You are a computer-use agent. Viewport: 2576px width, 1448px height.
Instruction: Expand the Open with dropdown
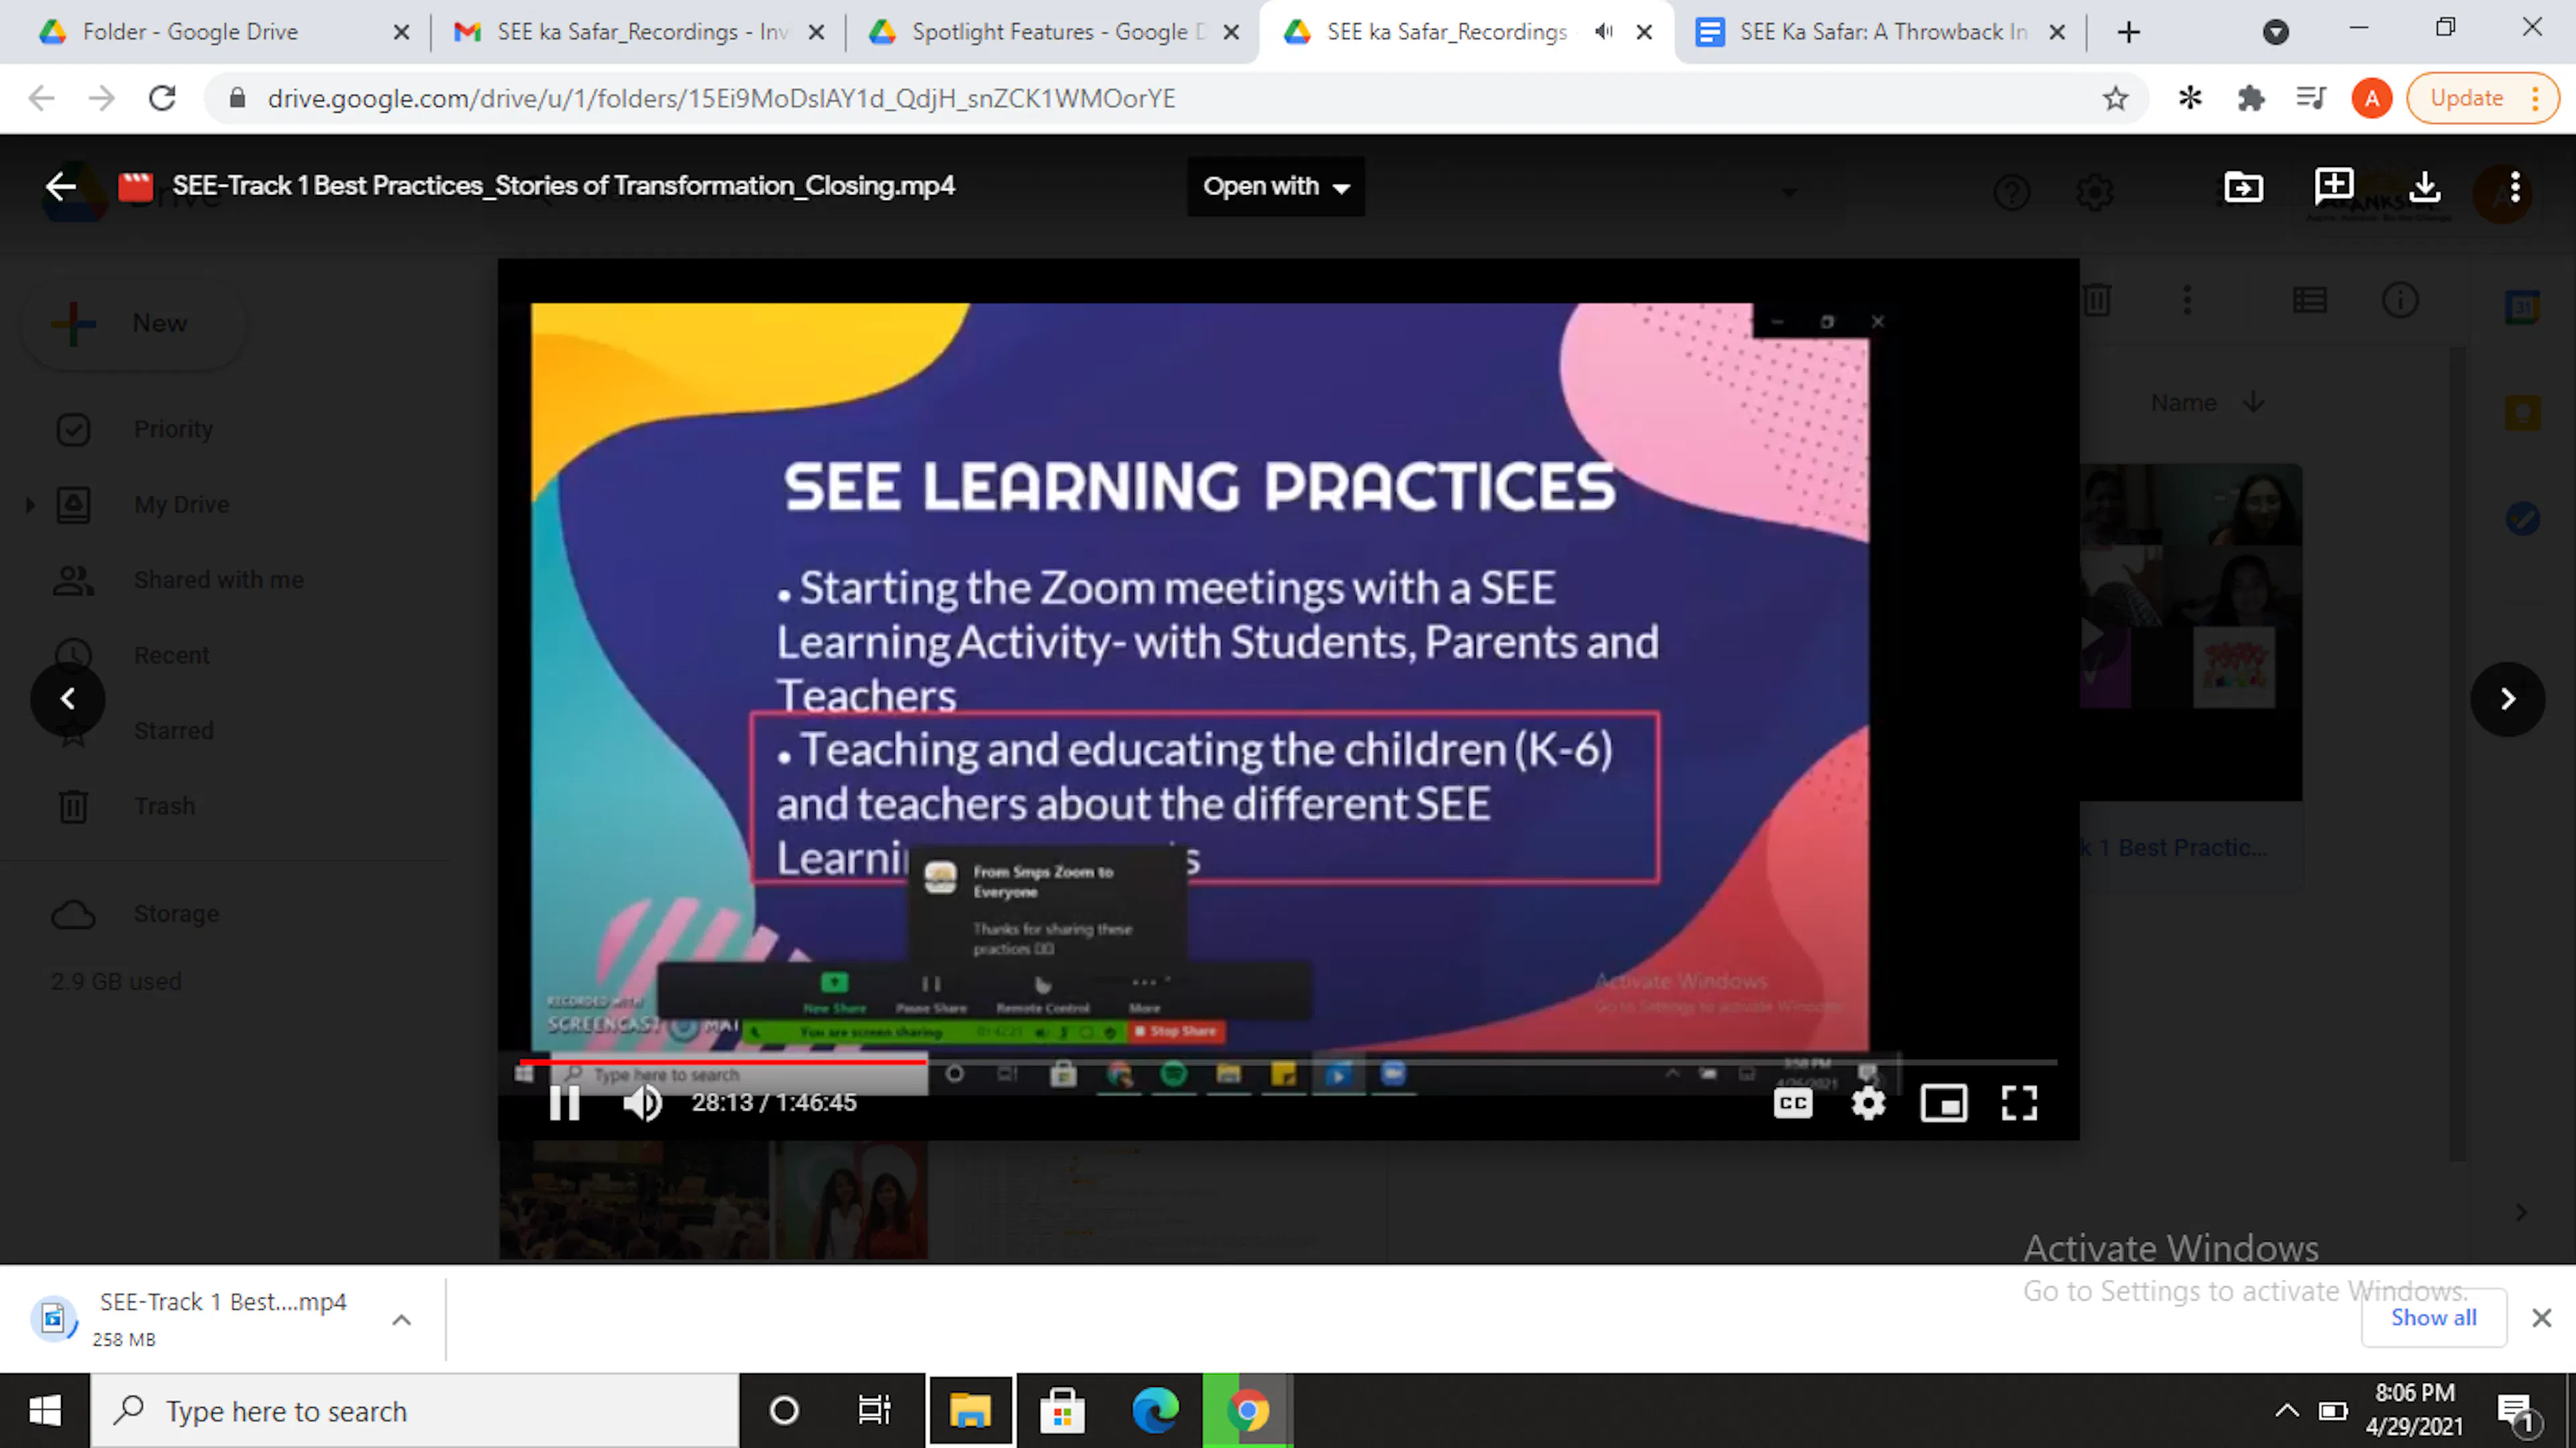pos(1275,186)
